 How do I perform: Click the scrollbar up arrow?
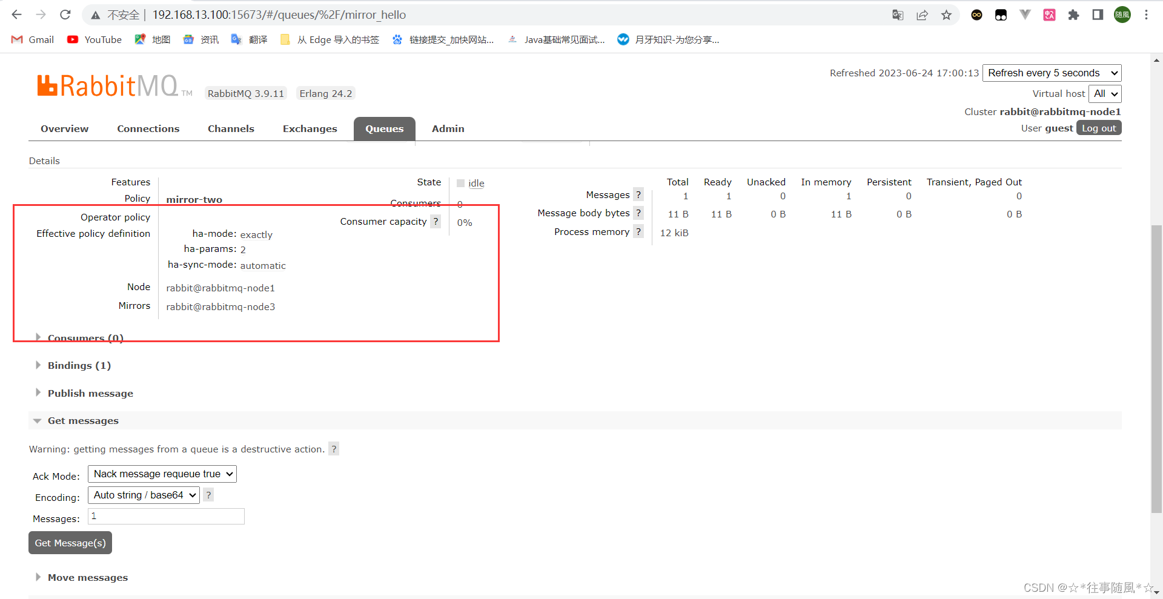[x=1156, y=59]
